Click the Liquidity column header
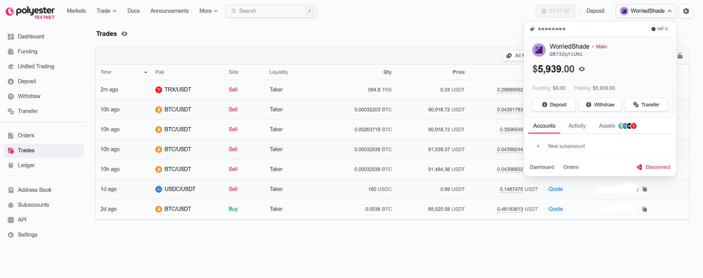This screenshot has height=278, width=703. click(x=279, y=72)
